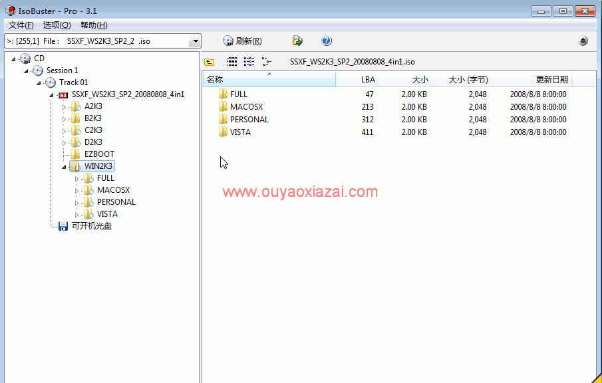Collapse the WIN2K3 folder node
This screenshot has width=602, height=383.
click(64, 166)
